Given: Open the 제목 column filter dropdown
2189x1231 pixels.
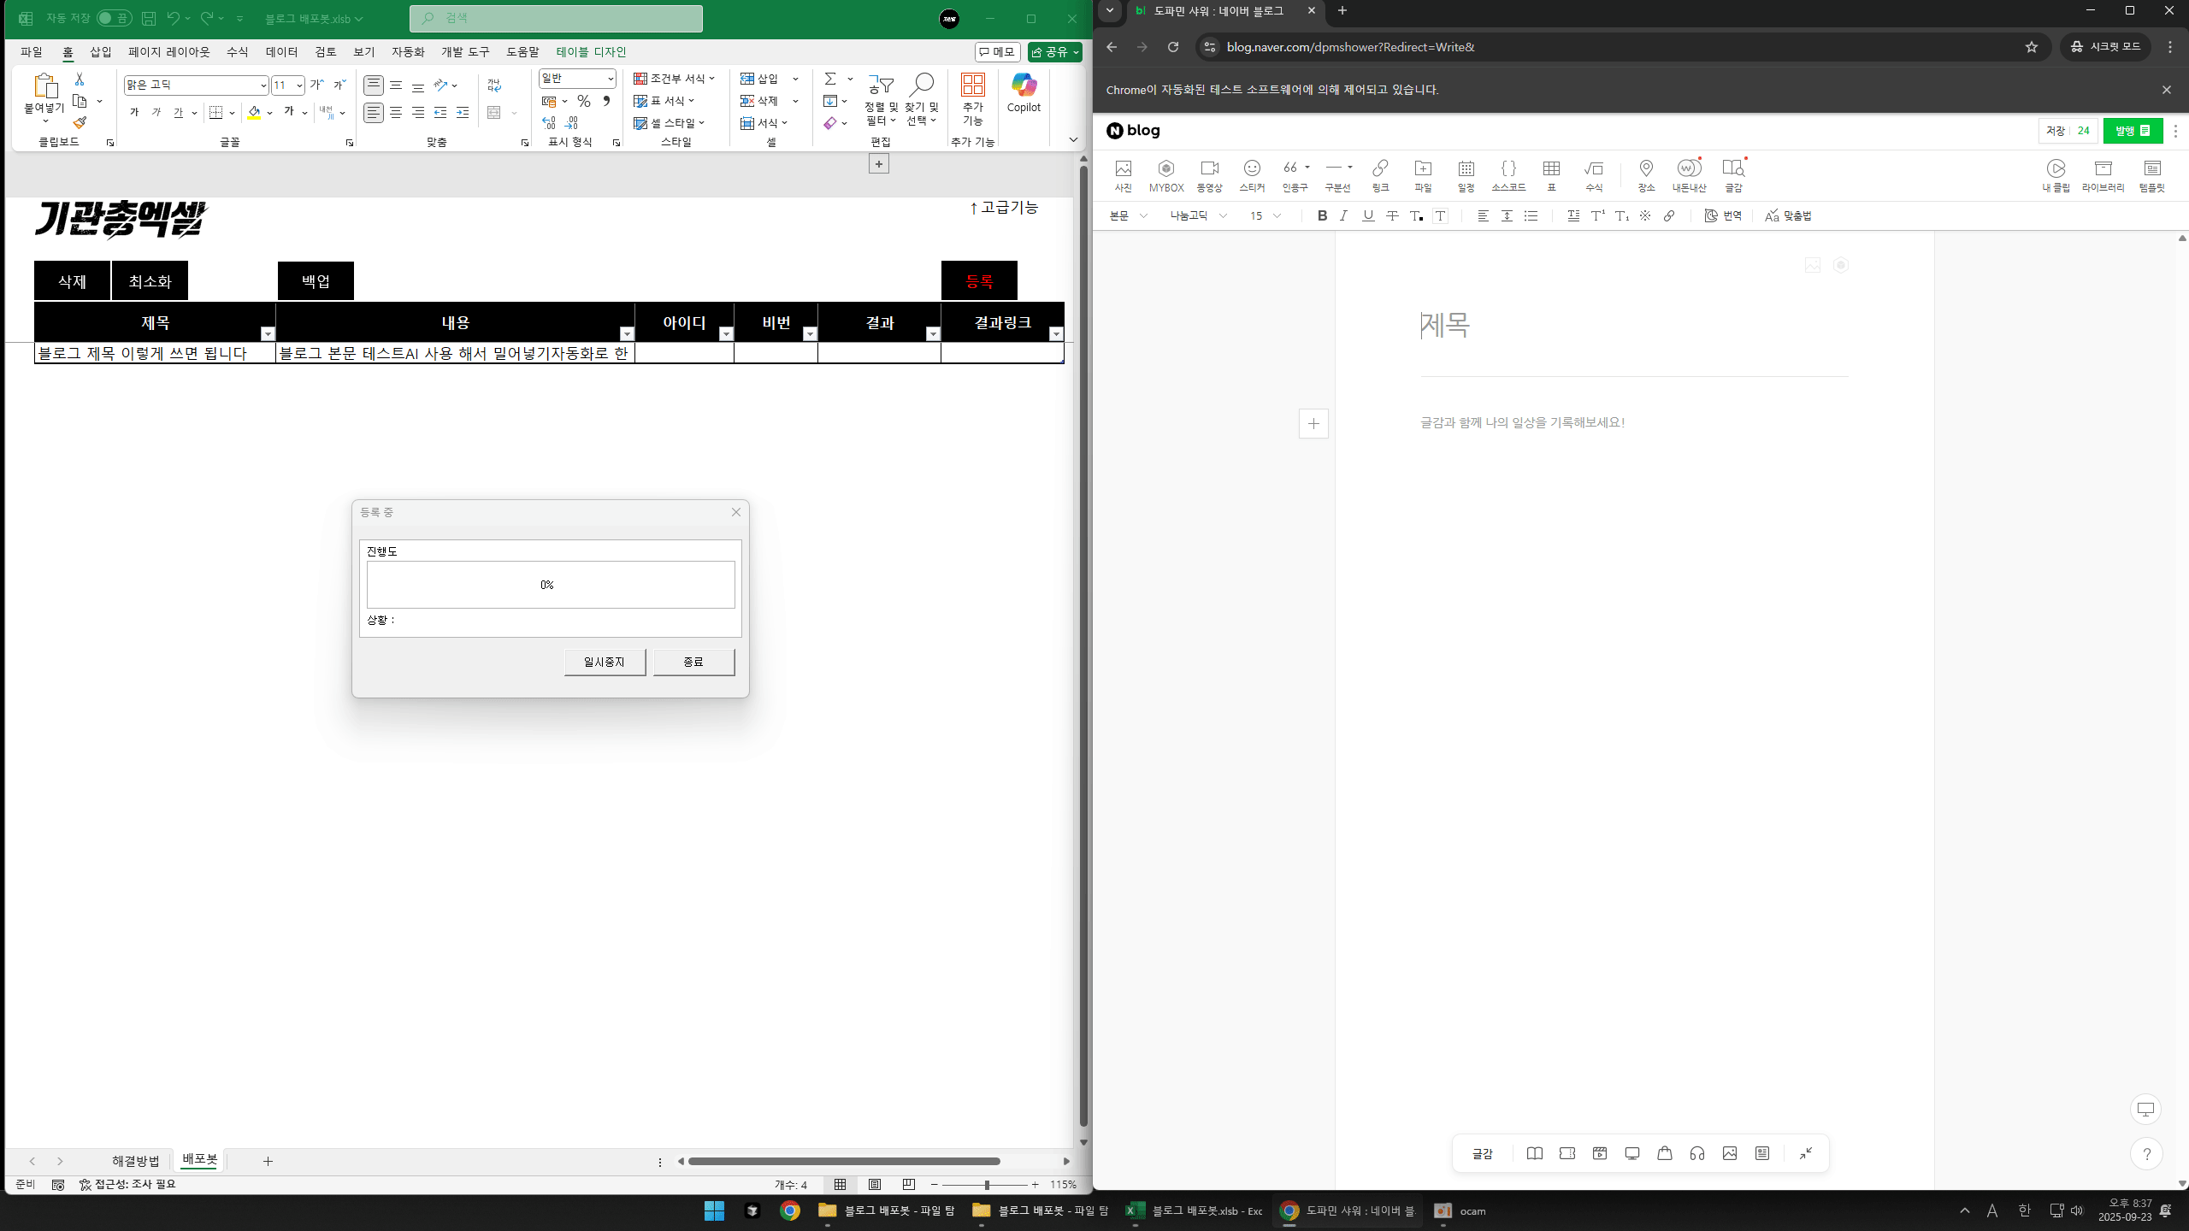Looking at the screenshot, I should click(268, 334).
